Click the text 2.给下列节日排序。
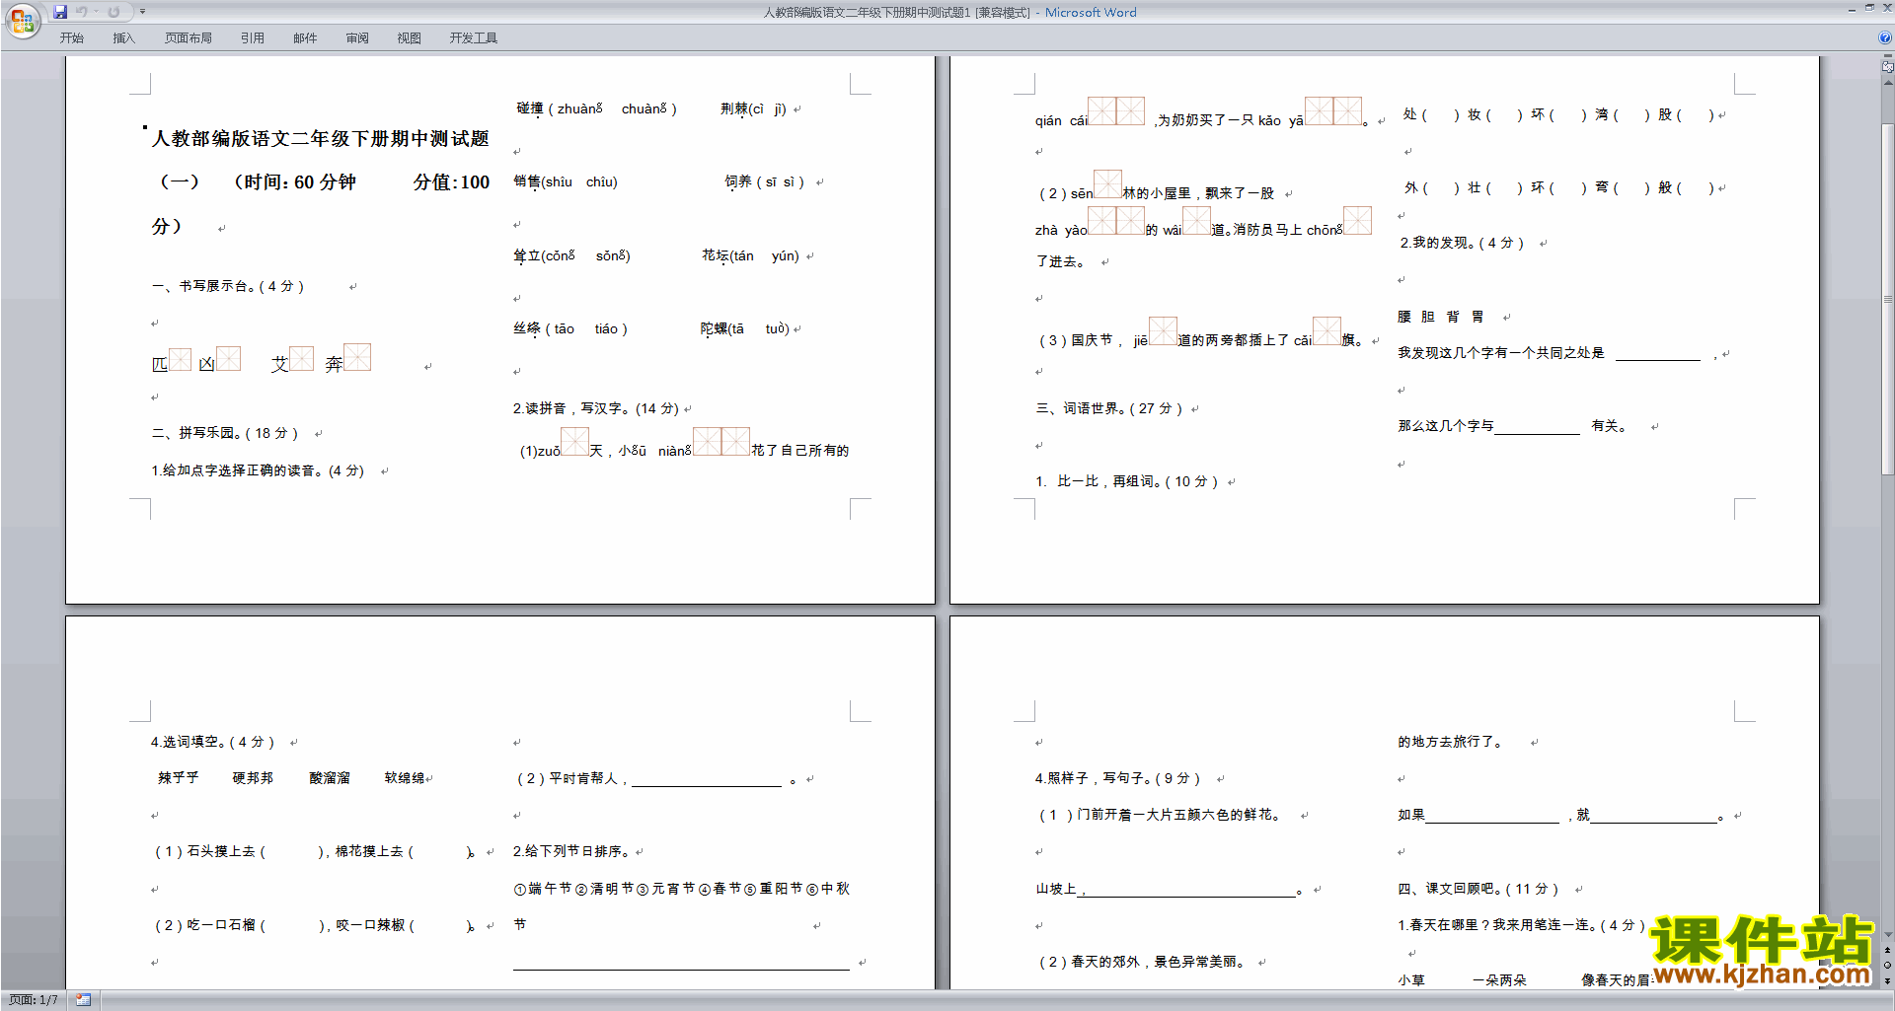The image size is (1895, 1011). 572,851
